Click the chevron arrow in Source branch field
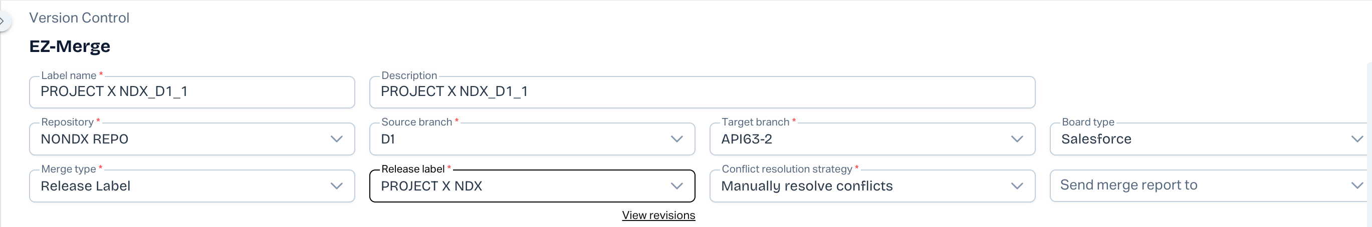The width and height of the screenshot is (1372, 227). coord(677,139)
